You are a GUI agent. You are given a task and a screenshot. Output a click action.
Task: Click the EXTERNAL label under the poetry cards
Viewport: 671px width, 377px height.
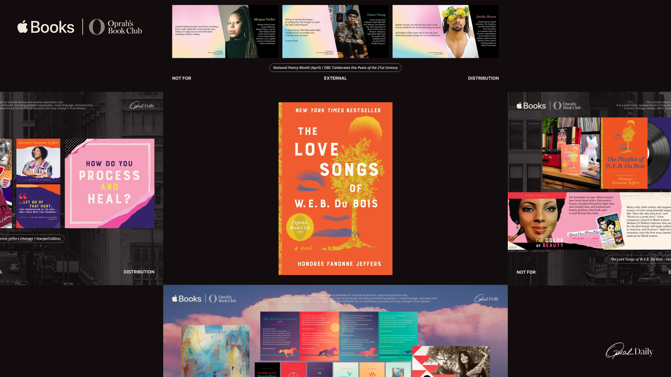point(335,78)
